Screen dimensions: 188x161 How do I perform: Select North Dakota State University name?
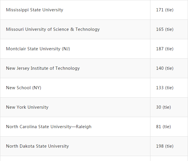37,146
